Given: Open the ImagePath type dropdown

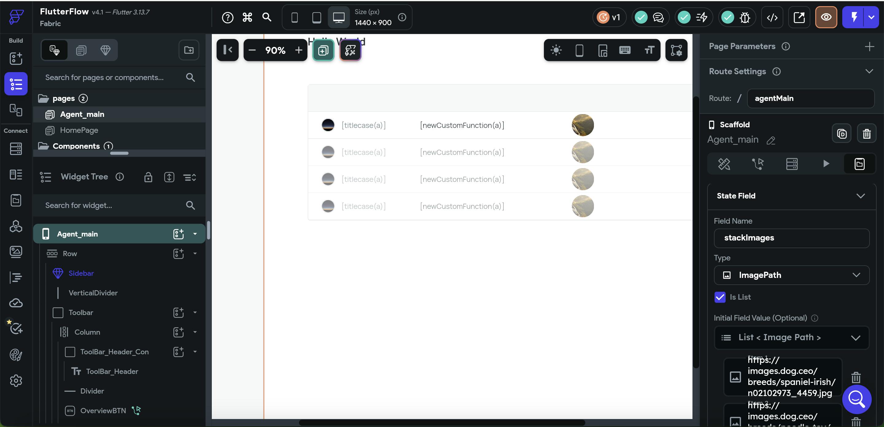Looking at the screenshot, I should (x=791, y=275).
